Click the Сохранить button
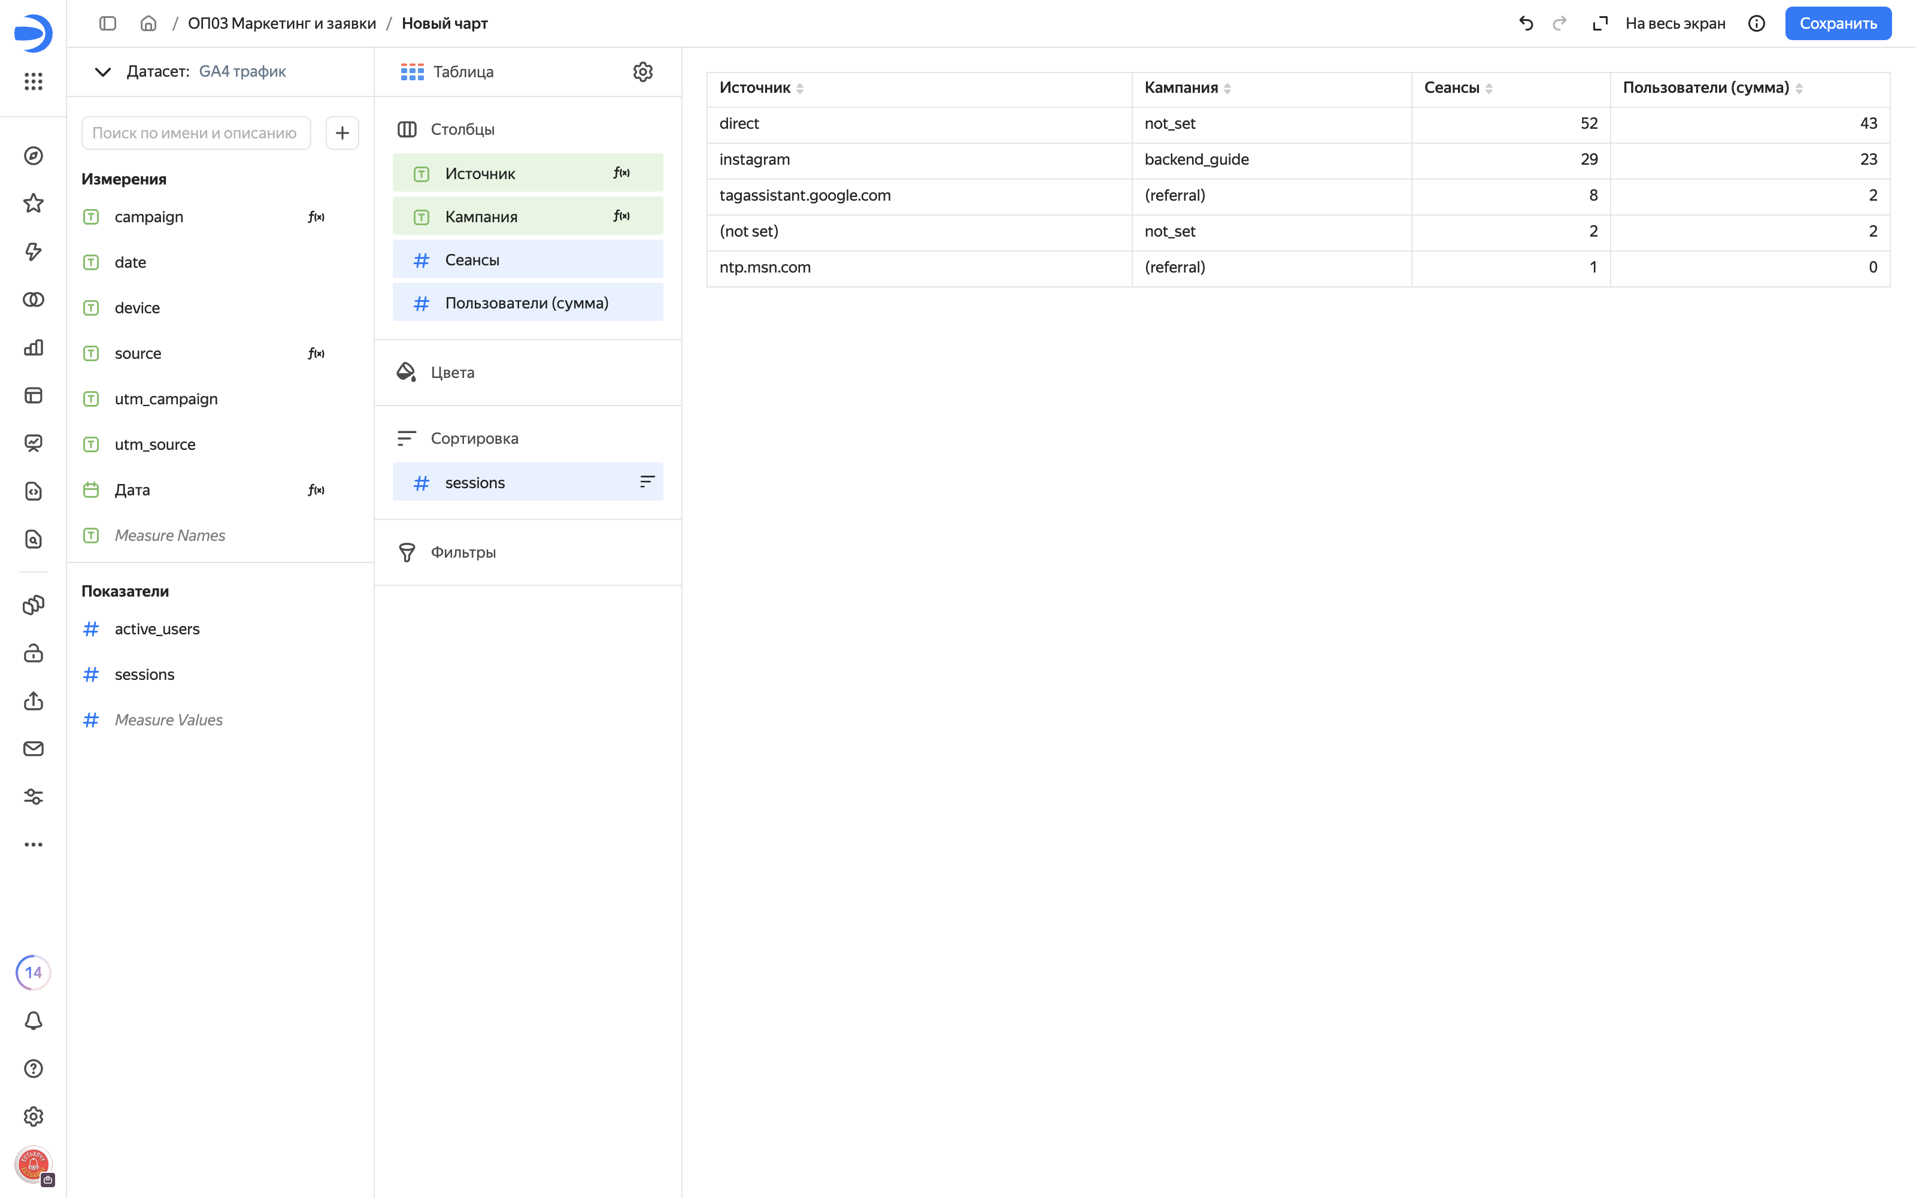 tap(1838, 23)
